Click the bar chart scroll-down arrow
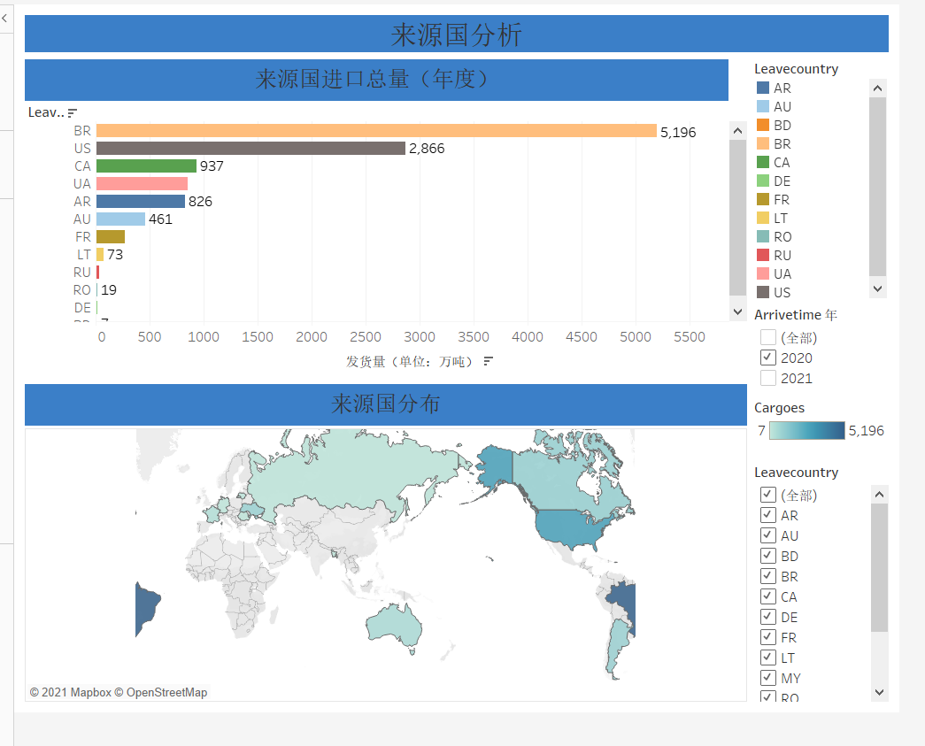The width and height of the screenshot is (925, 746). point(737,311)
